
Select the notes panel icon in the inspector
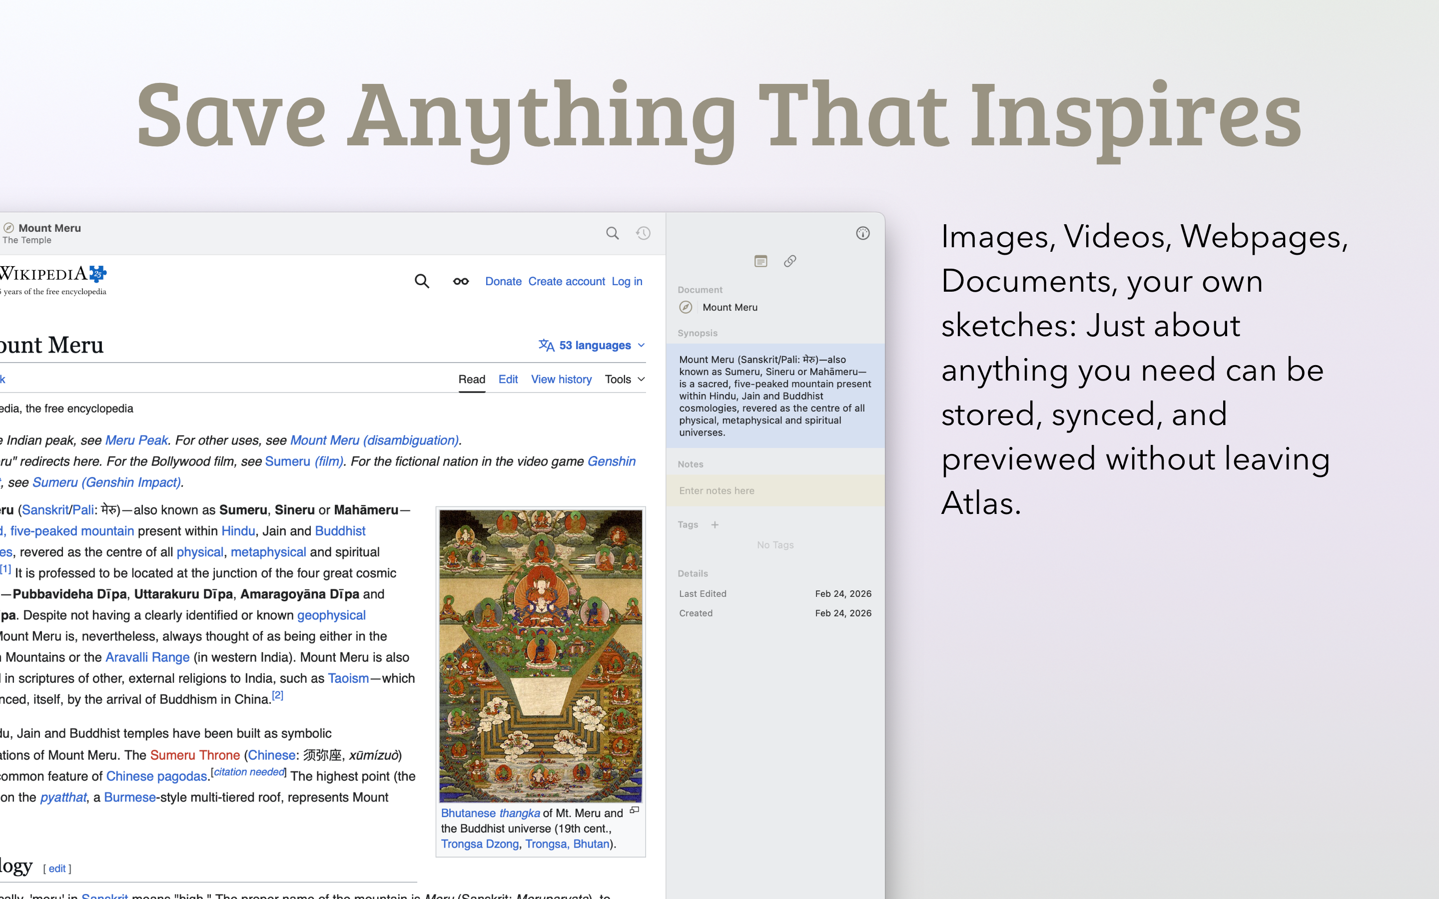tap(760, 261)
